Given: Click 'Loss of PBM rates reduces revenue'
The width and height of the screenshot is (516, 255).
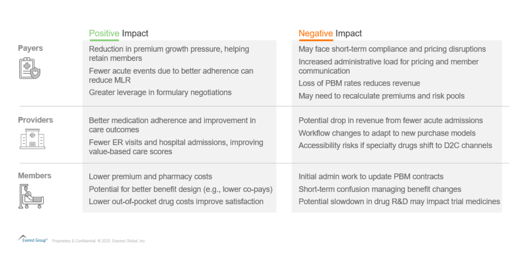Looking at the screenshot, I should click(359, 83).
